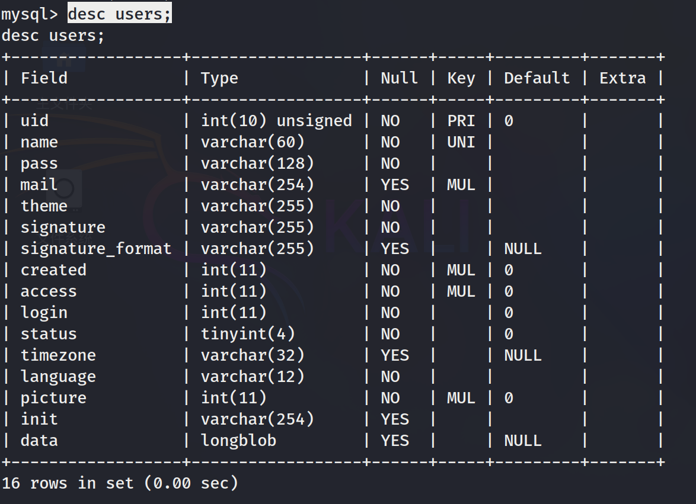The height and width of the screenshot is (504, 696).
Task: Select the "Field" column header
Action: [44, 78]
